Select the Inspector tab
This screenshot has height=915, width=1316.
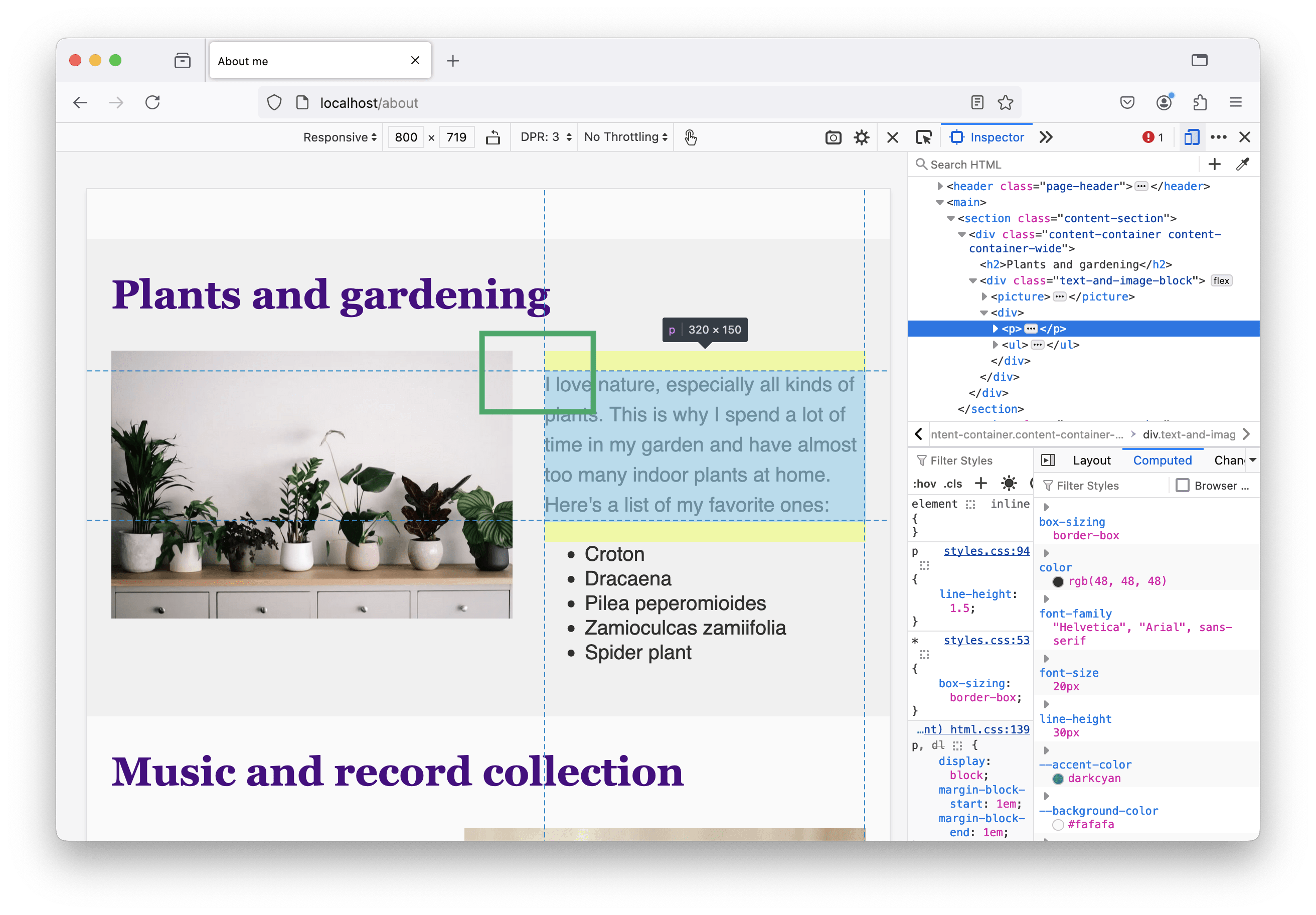987,137
